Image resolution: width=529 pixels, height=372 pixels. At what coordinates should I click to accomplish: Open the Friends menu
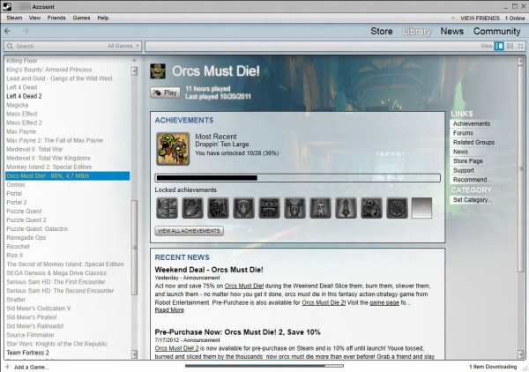[56, 18]
